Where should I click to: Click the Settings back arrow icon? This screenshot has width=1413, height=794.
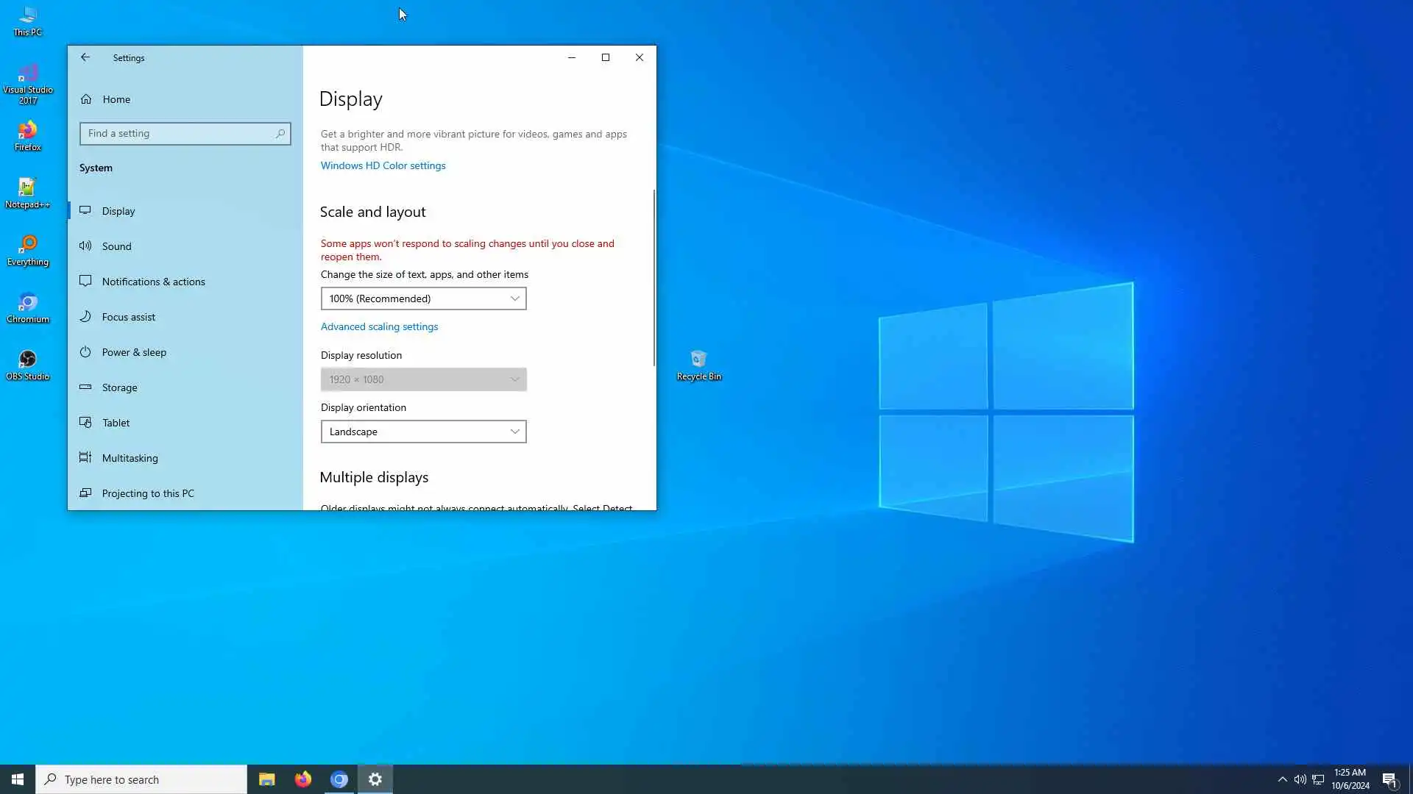[85, 57]
